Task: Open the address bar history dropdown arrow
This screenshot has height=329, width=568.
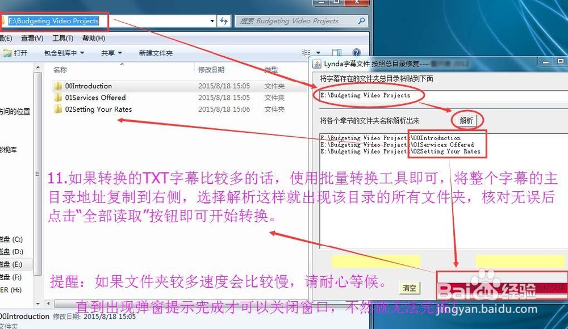Action: coord(212,21)
